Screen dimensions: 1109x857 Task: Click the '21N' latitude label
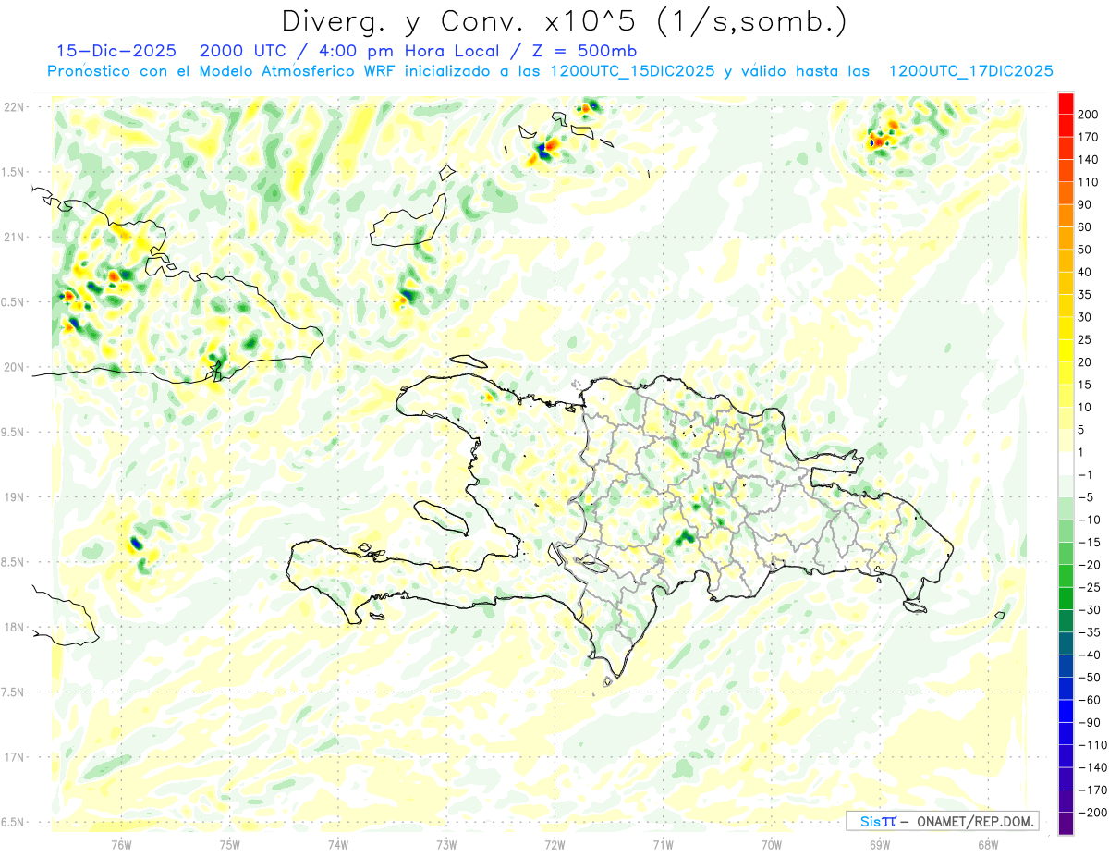tap(14, 237)
